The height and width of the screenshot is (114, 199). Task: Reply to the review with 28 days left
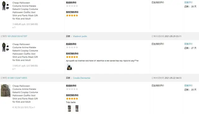pos(188,2)
